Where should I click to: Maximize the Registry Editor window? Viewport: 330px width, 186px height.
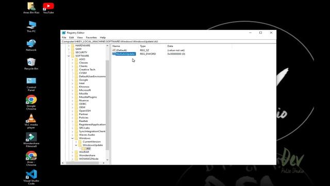pyautogui.click(x=260, y=33)
